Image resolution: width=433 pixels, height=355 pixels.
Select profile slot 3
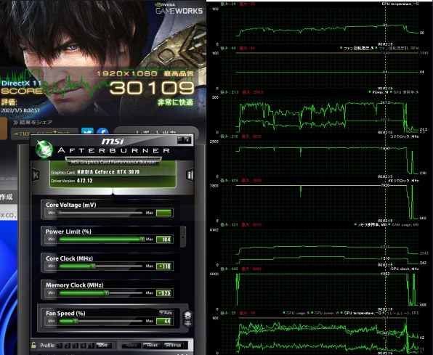click(x=76, y=346)
